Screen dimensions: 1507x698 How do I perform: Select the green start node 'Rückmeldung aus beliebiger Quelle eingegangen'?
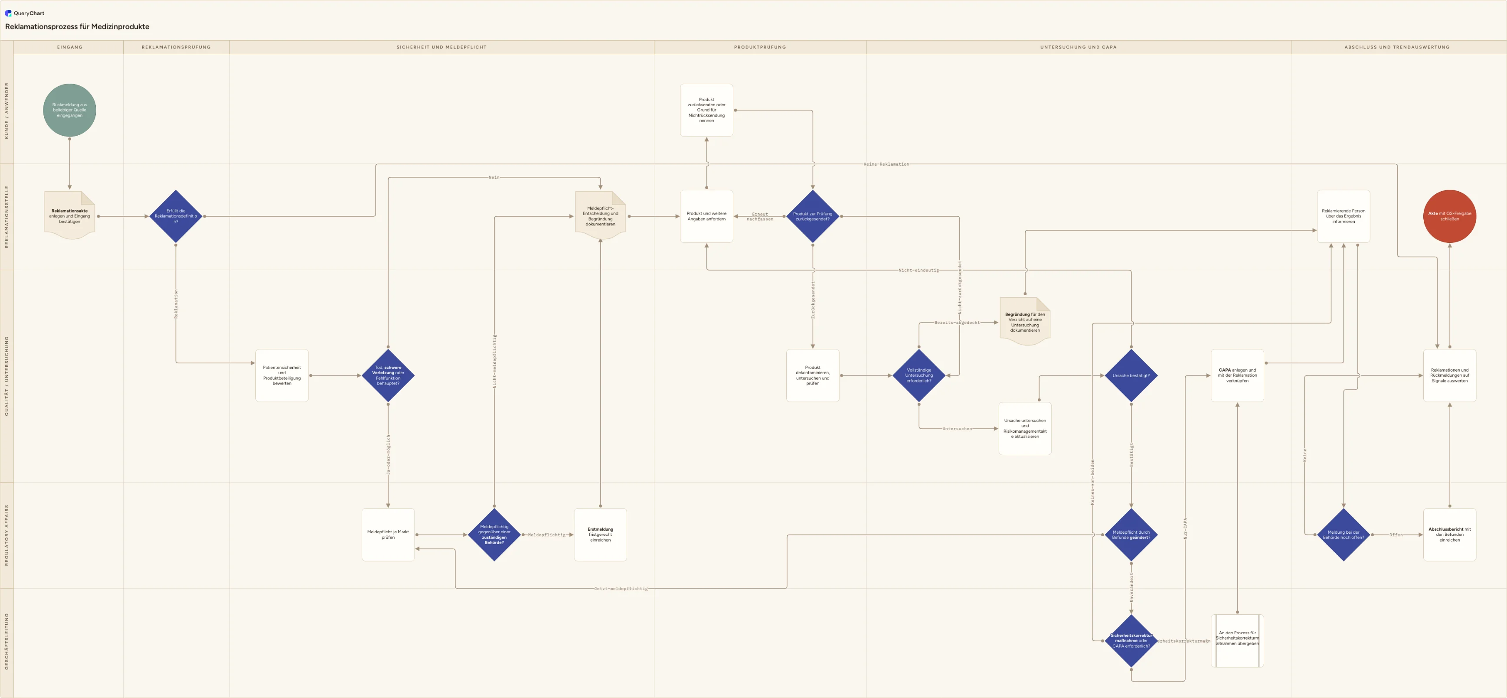coord(70,110)
